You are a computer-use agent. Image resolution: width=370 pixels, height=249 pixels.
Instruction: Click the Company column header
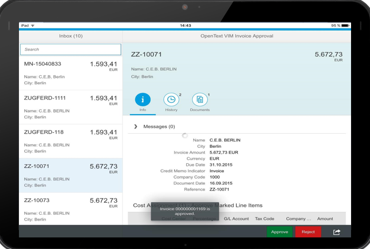[x=298, y=218]
